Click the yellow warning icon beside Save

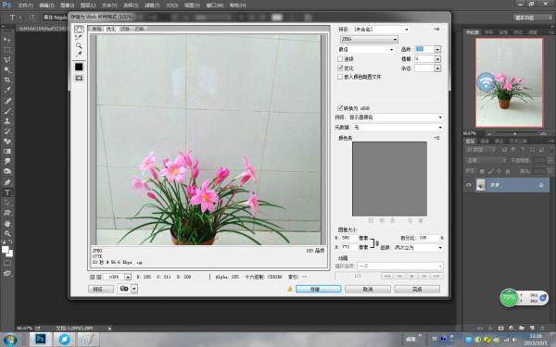pos(290,289)
